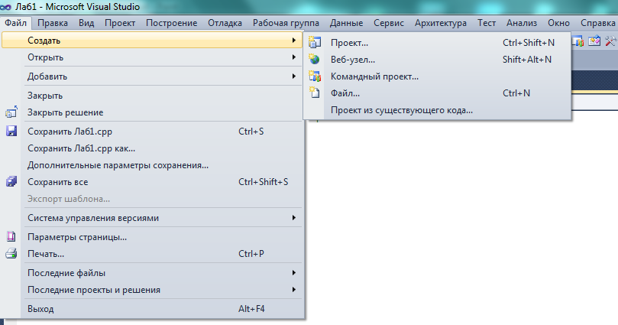The height and width of the screenshot is (325, 618).
Task: Click the floppy disk icon for Сохранить Лаб1.cpp
Action: coord(11,131)
